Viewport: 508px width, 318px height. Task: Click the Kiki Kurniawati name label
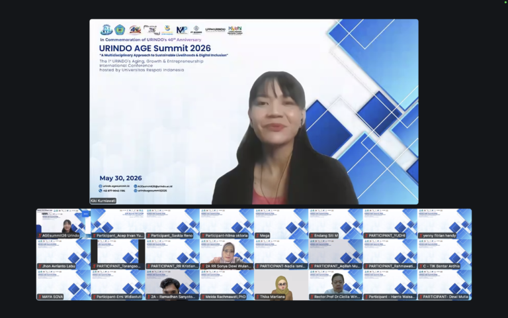[103, 201]
